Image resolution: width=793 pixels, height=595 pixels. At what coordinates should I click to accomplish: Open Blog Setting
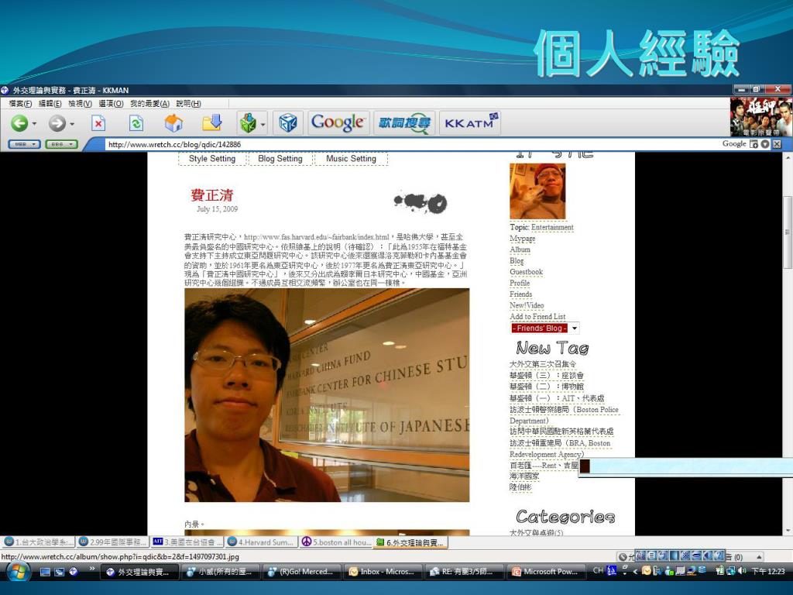click(280, 158)
